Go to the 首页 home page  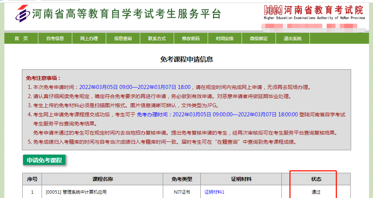click(21, 39)
